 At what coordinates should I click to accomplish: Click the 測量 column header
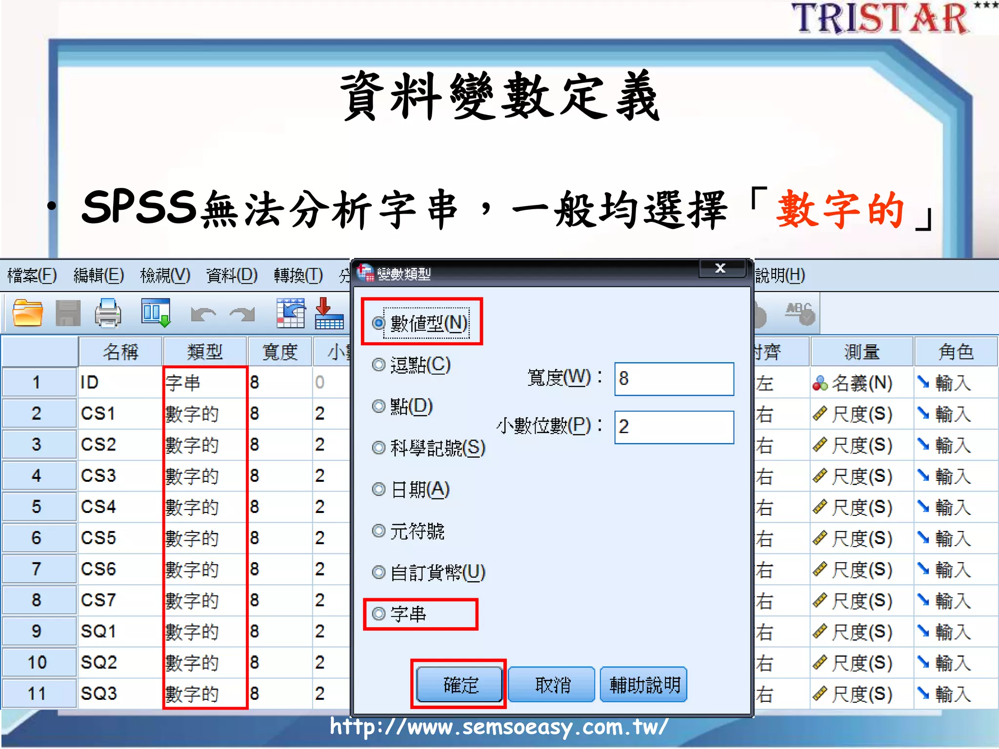pos(862,352)
